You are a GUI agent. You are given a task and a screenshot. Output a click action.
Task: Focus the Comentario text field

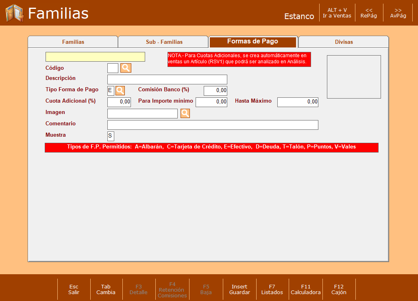[x=213, y=125]
